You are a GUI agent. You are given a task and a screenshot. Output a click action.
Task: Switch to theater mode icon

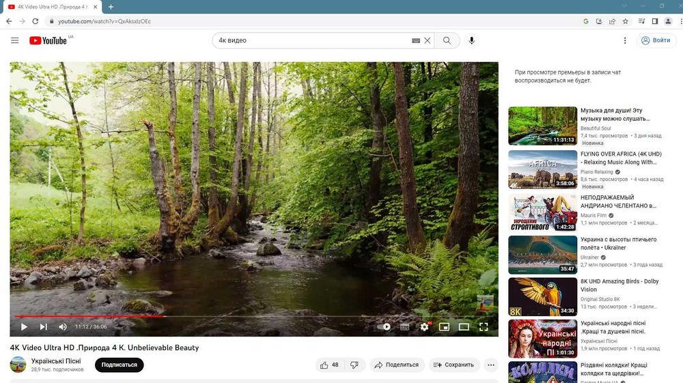[464, 326]
